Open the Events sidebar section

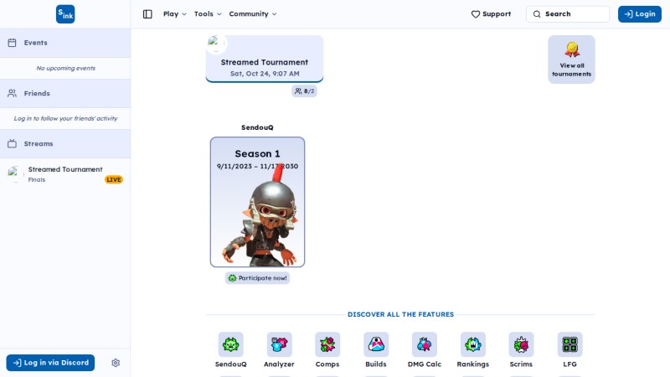(x=65, y=43)
